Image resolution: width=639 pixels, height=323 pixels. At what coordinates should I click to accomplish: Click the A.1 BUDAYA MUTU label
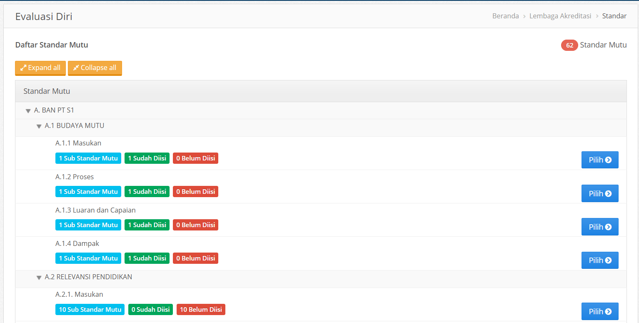pos(75,125)
